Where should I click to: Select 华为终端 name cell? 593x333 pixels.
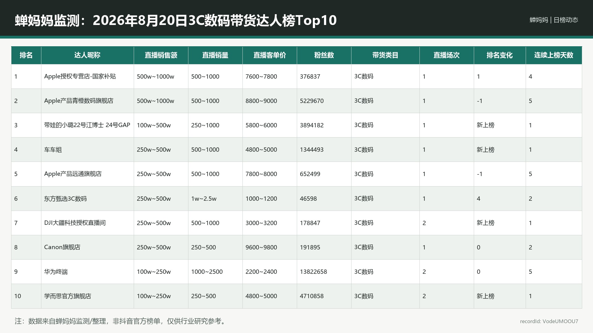(x=87, y=272)
